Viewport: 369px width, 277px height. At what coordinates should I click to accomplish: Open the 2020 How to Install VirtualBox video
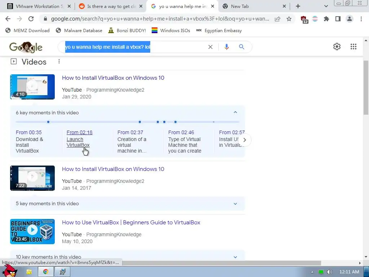pos(113,78)
